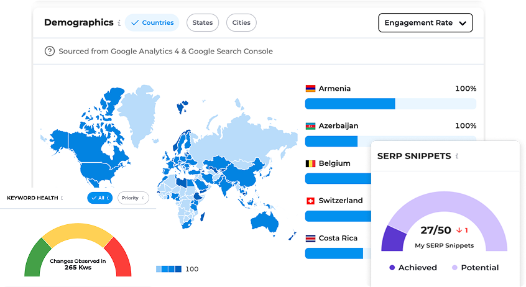Screen dimensions: 526x287
Task: Click the question mark help icon
Action: pyautogui.click(x=50, y=52)
